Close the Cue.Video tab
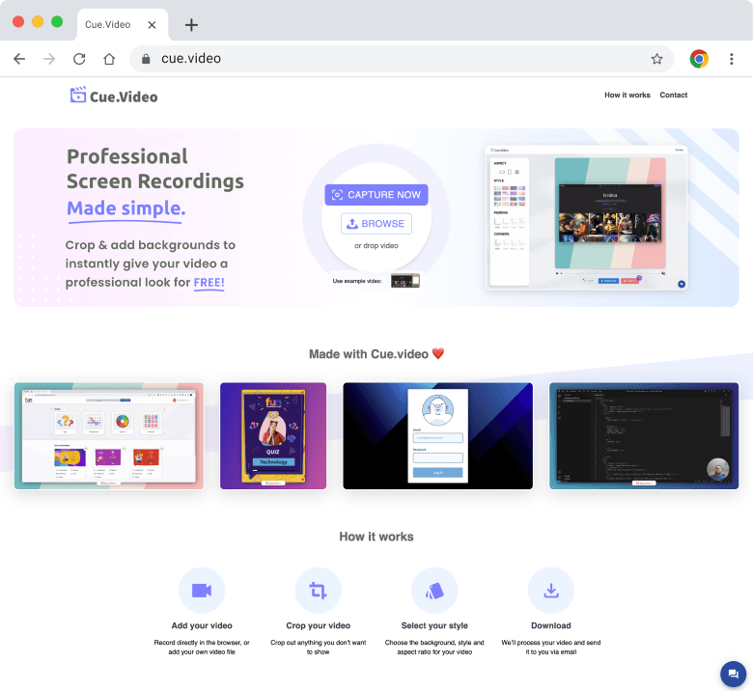This screenshot has height=691, width=753. [x=152, y=25]
